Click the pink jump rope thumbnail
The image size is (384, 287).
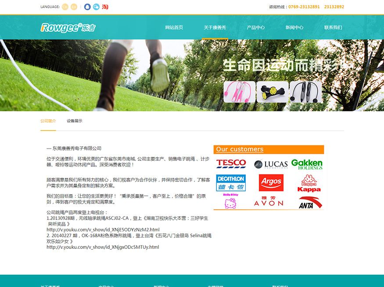click(x=240, y=92)
